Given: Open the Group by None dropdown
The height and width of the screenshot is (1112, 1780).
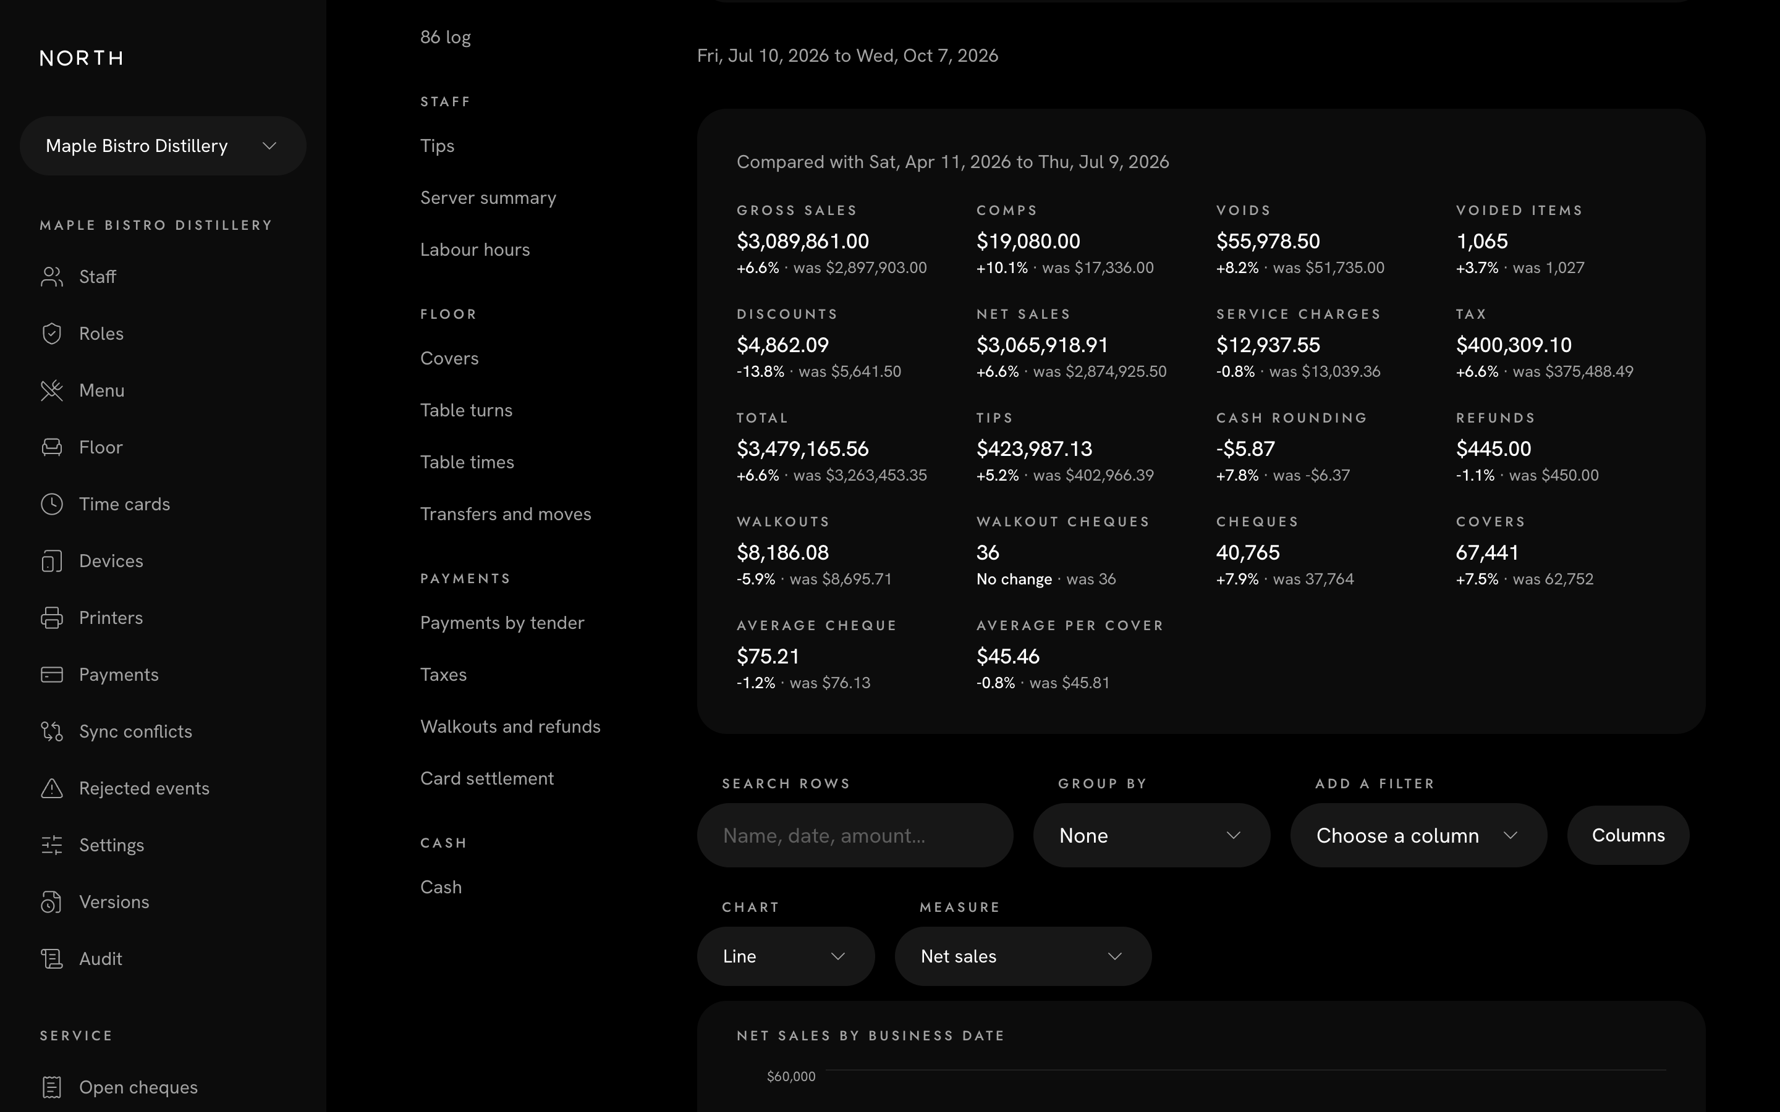Looking at the screenshot, I should pyautogui.click(x=1151, y=835).
